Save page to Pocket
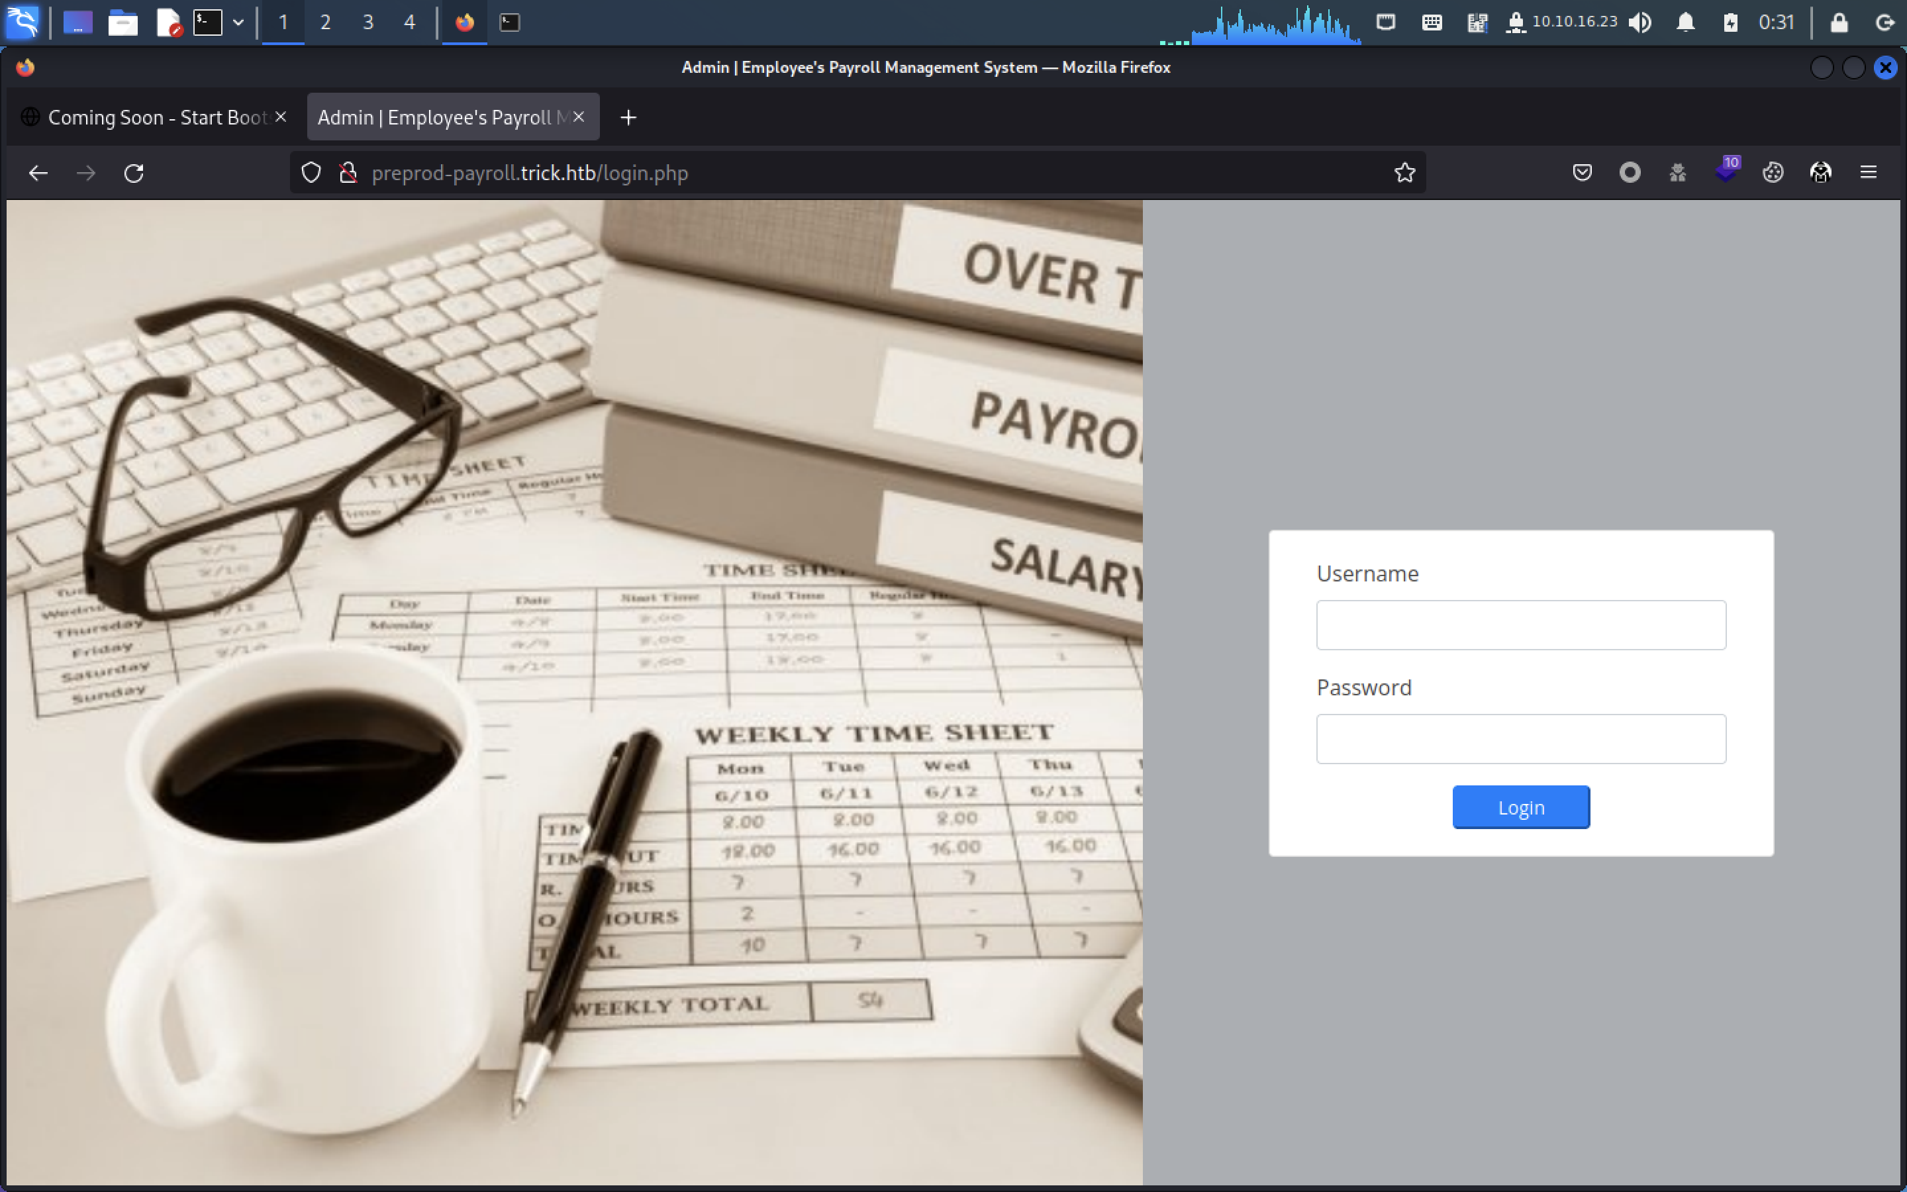Image resolution: width=1907 pixels, height=1192 pixels. coord(1583,173)
